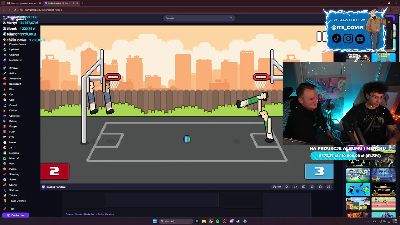The image size is (400, 225).
Task: Go back with the browser back arrow
Action: click(3, 10)
